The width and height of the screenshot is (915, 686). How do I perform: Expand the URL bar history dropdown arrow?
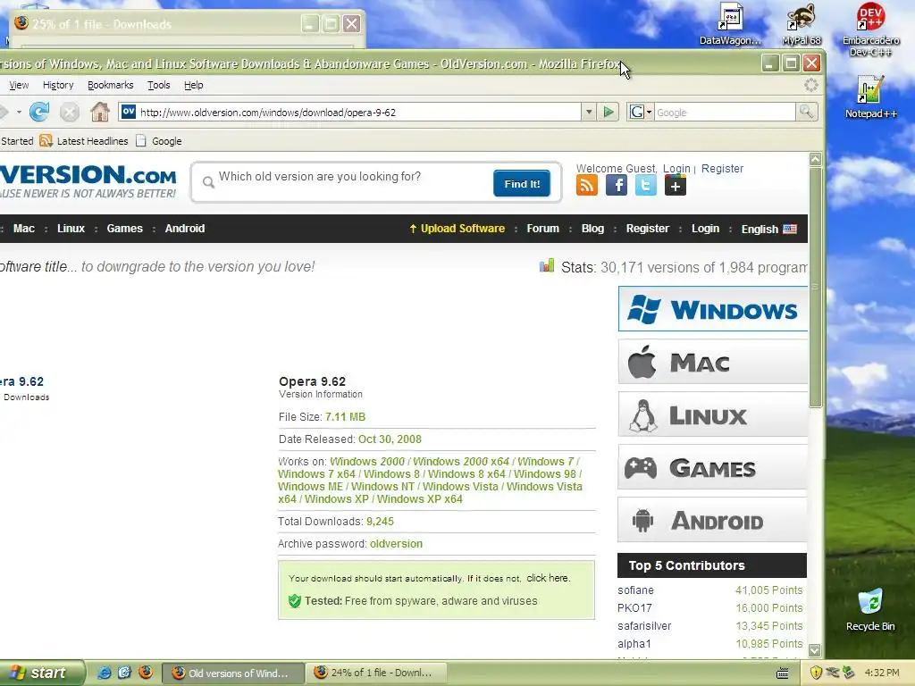[x=589, y=112]
